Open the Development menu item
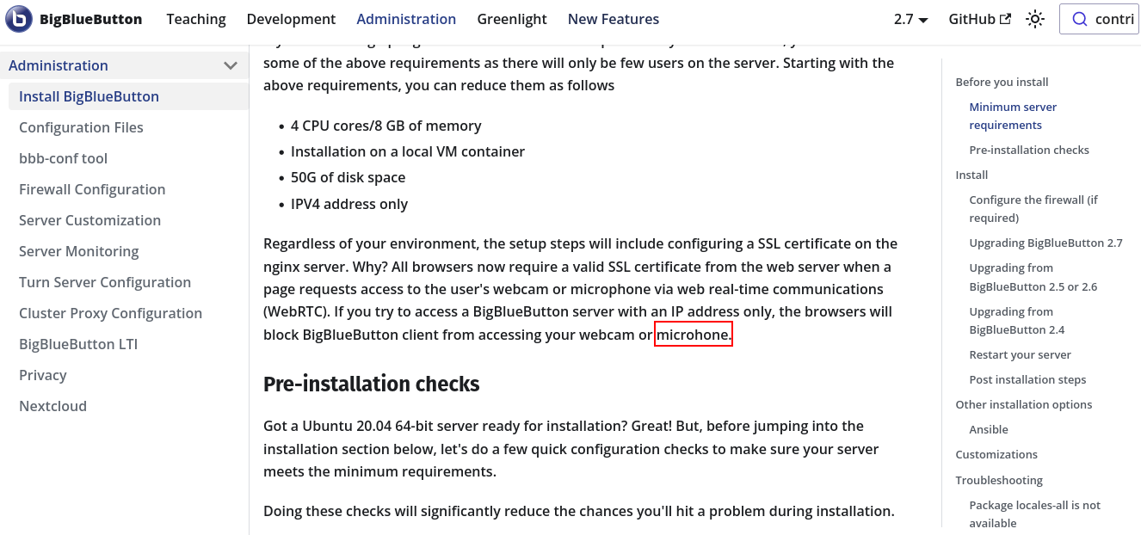1141x535 pixels. point(291,19)
